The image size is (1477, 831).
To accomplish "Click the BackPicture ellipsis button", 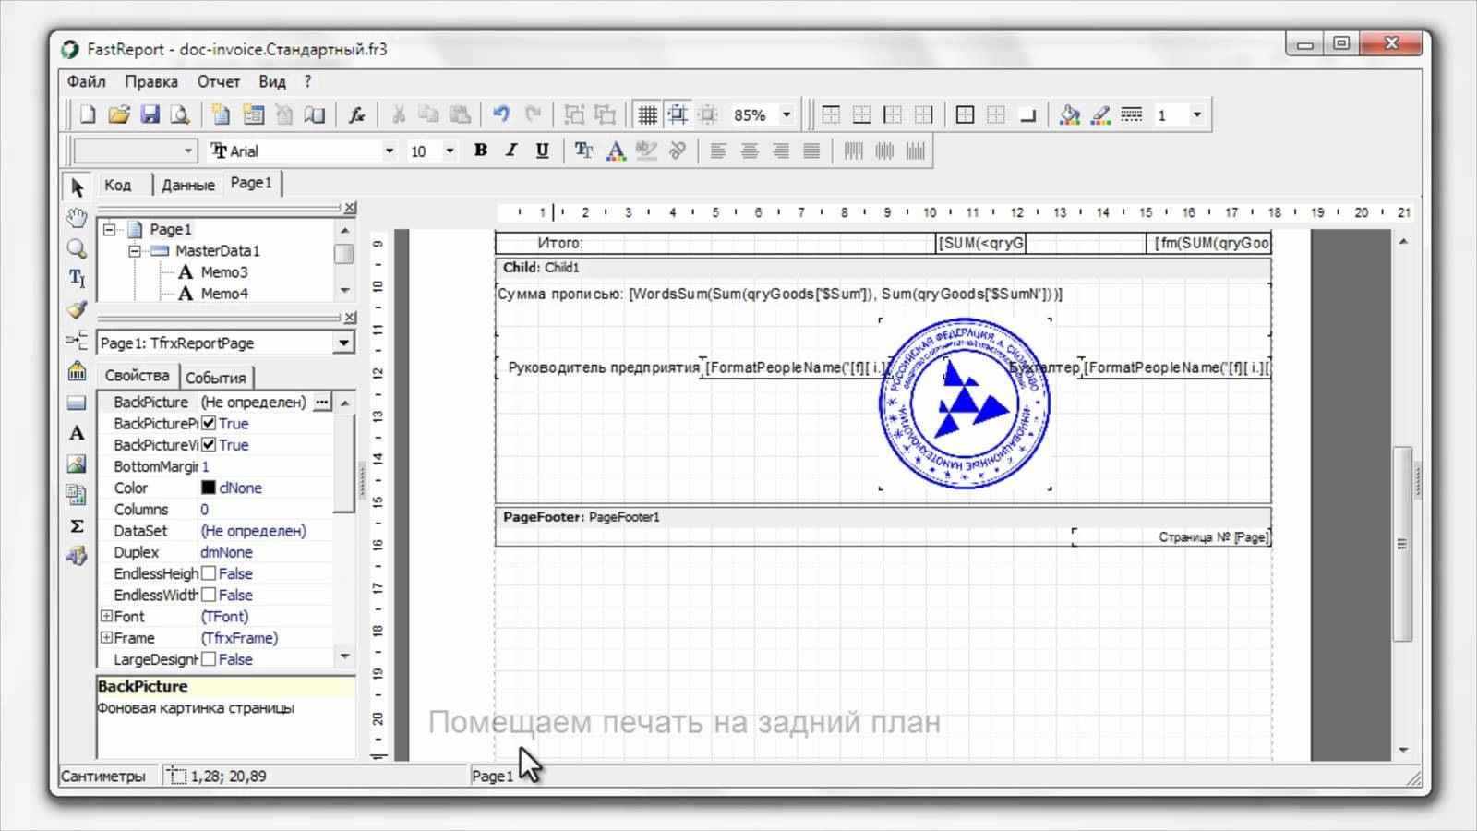I will pyautogui.click(x=321, y=402).
